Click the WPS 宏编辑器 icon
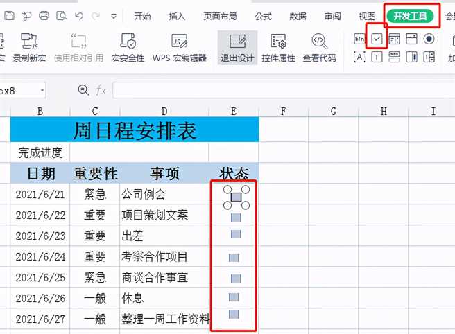The height and width of the screenshot is (334, 455). [x=180, y=42]
